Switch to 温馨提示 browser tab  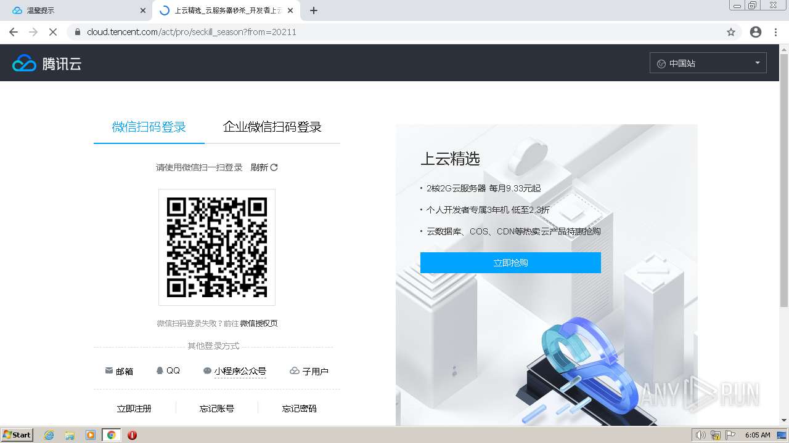coord(76,10)
